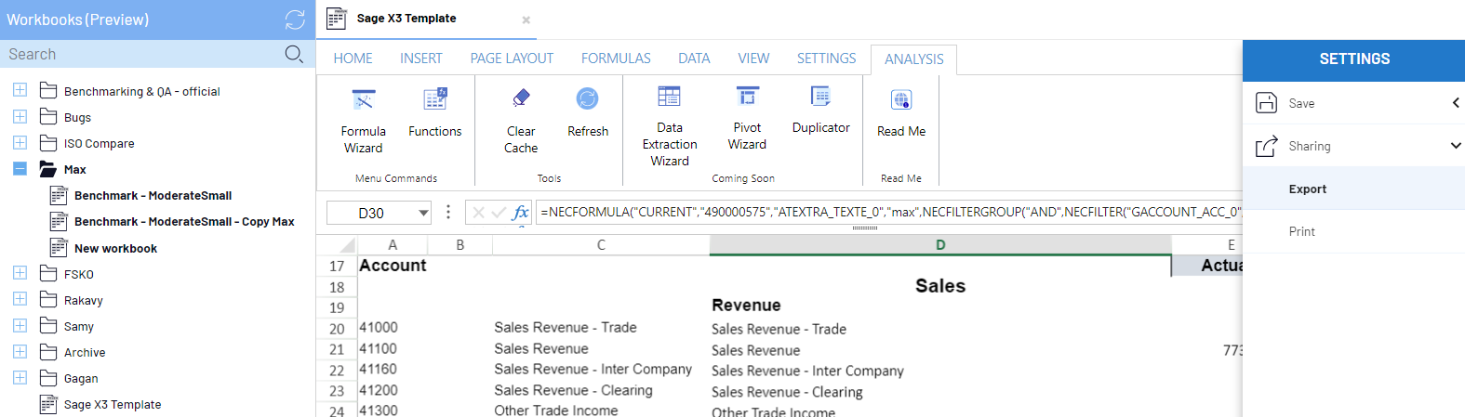Viewport: 1465px width, 417px height.
Task: Click Save in the settings panel
Action: click(x=1301, y=103)
